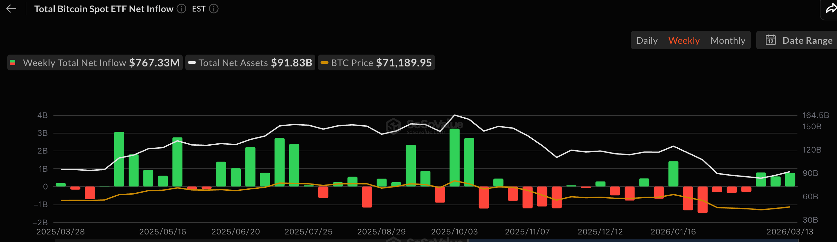Click the orange BTC Price legend marker

click(325, 63)
